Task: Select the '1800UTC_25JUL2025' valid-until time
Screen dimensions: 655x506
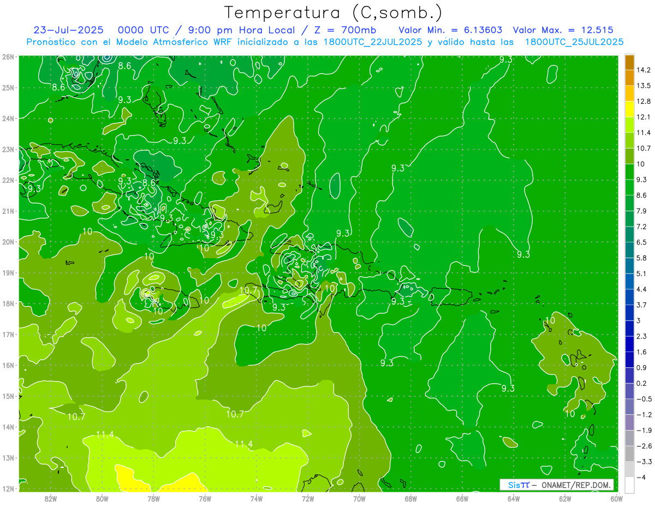Action: coord(574,42)
